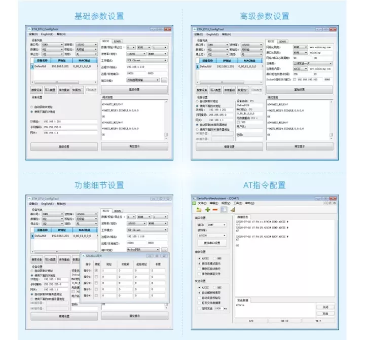Screen dimensions: 365x340
Task: Open 端口功能 Modbus dropdown in 功能细节设置 window
Action: (143, 249)
